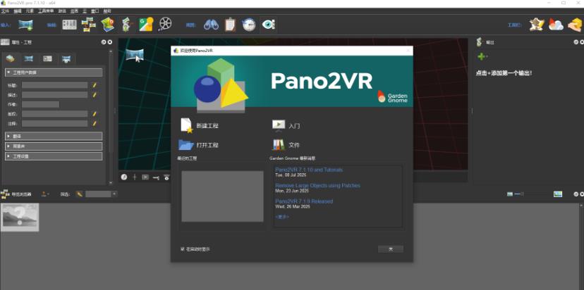Click the eye preview toolbar icon
This screenshot has height=290, width=584.
pyautogui.click(x=268, y=25)
